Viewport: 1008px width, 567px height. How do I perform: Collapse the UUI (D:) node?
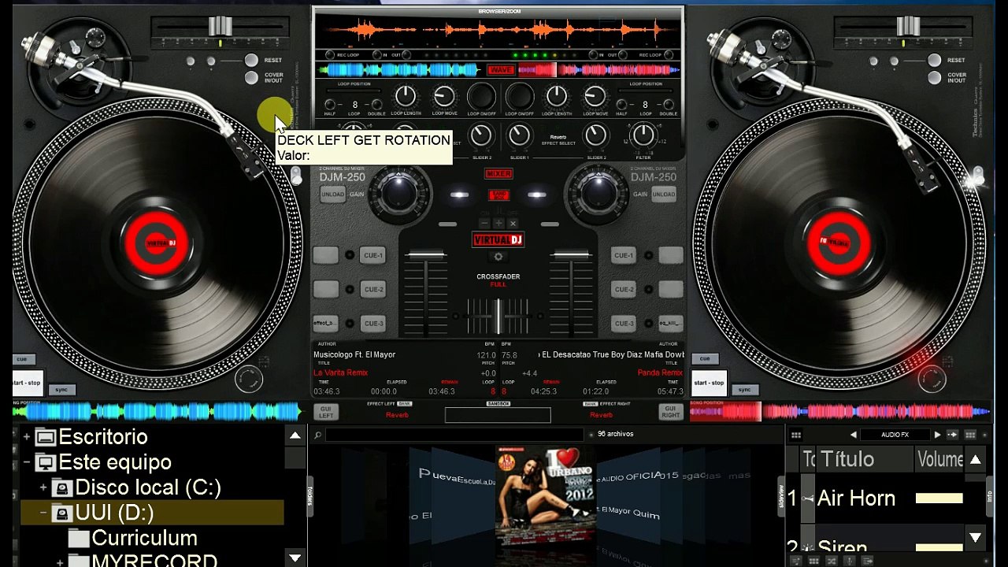pos(43,513)
